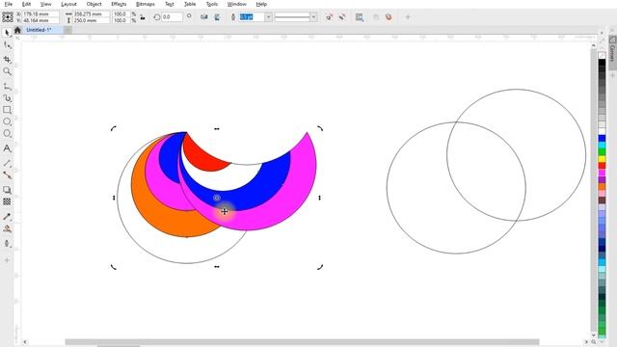Image resolution: width=617 pixels, height=347 pixels.
Task: Open the Window menu
Action: (237, 4)
